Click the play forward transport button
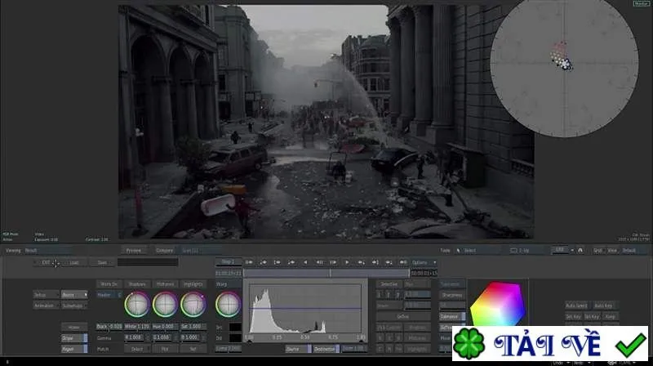The image size is (653, 366). pos(347,262)
